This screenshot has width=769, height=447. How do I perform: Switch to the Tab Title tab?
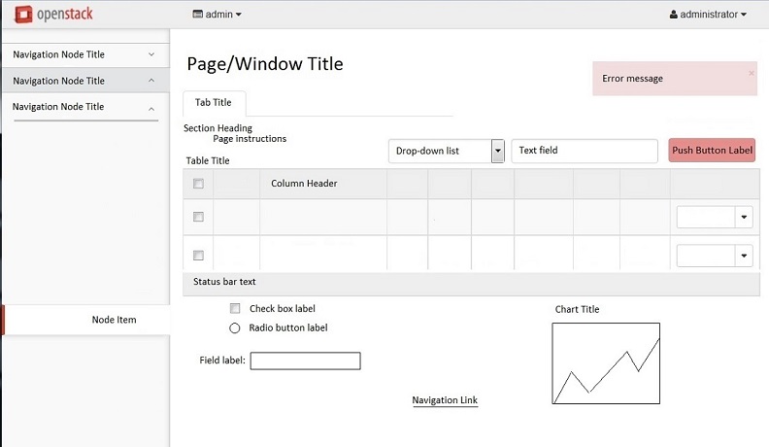pos(214,102)
